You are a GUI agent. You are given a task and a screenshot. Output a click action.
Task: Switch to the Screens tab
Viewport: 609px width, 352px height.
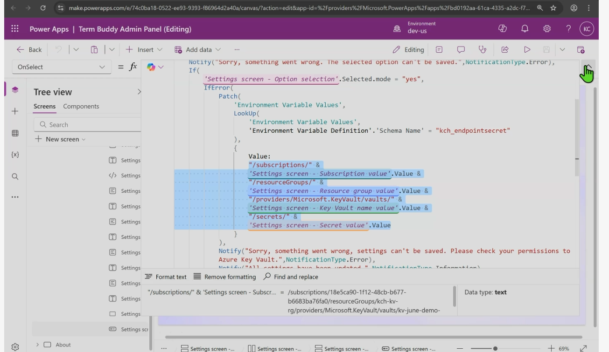point(44,106)
